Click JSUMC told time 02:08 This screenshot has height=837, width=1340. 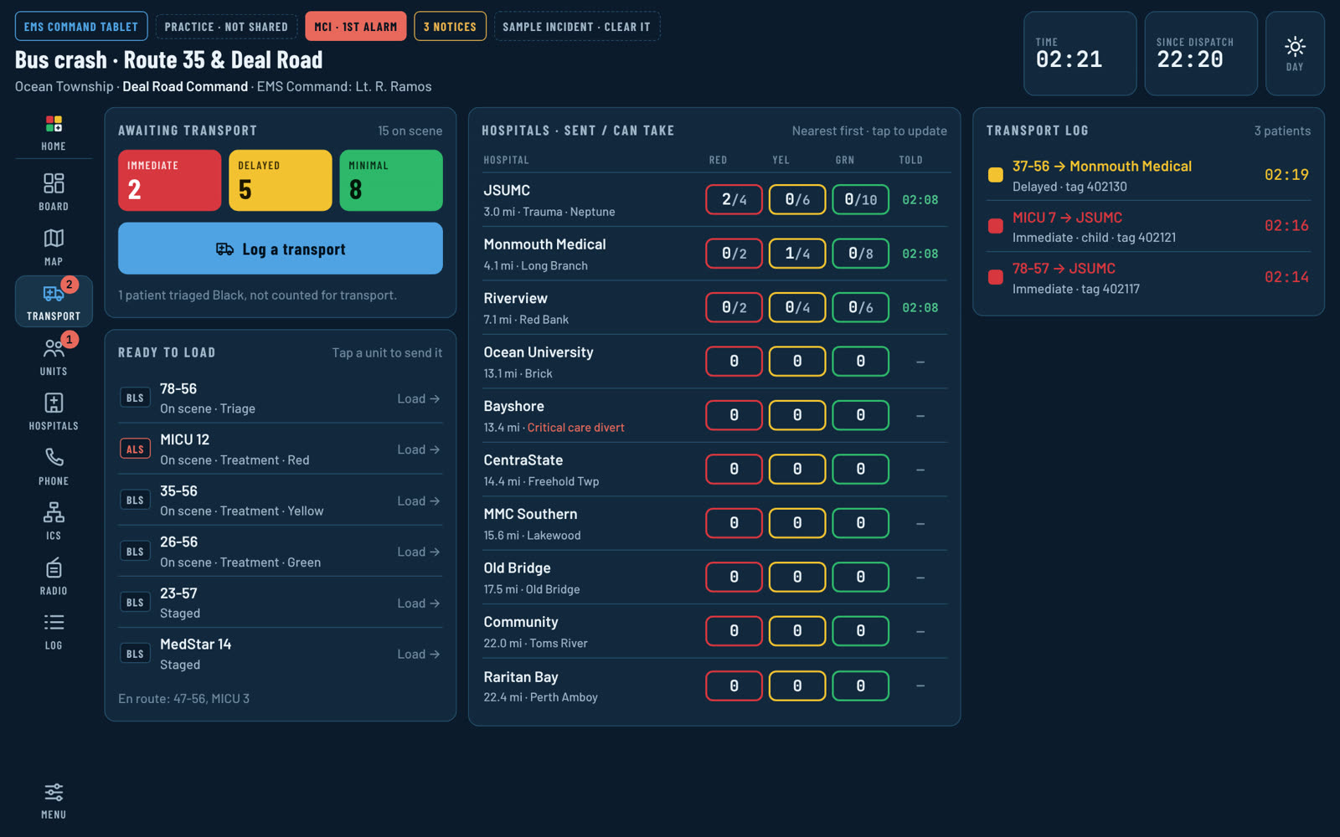(920, 200)
